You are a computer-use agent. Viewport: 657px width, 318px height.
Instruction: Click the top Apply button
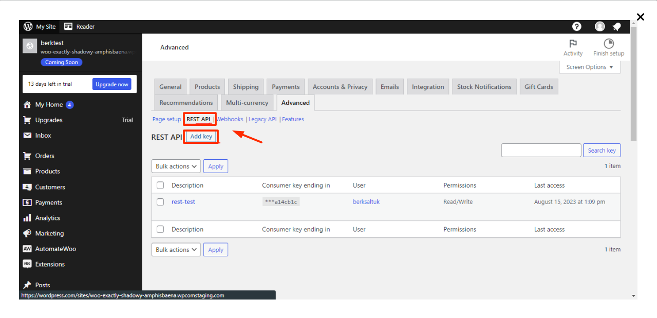tap(216, 166)
